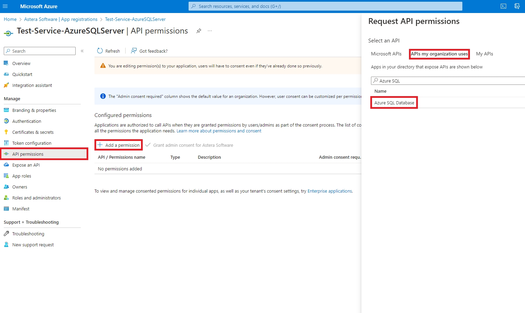
Task: Click Got feedback? text
Action: (x=154, y=51)
